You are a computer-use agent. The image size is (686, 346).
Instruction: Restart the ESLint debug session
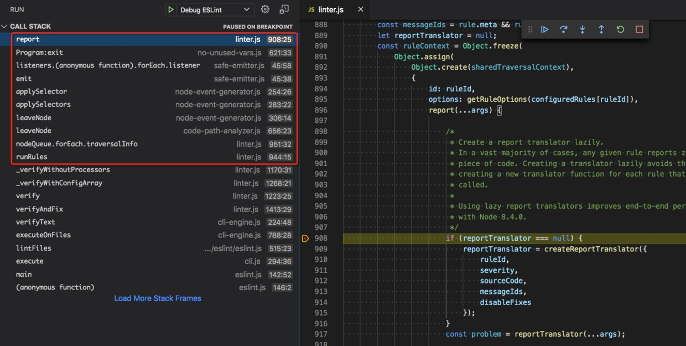point(620,29)
